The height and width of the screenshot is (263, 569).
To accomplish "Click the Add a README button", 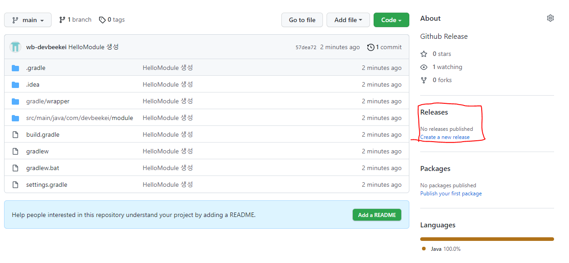I will (377, 215).
